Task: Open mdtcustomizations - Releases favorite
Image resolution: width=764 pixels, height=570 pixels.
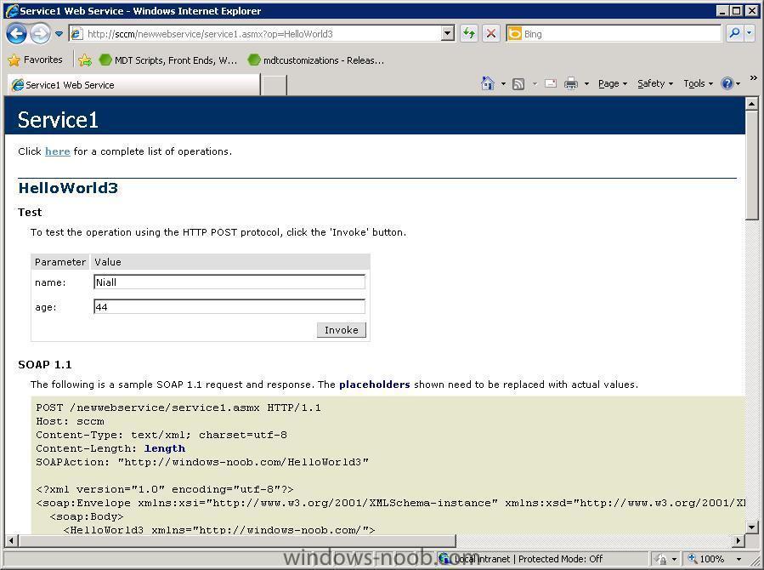Action: point(316,60)
